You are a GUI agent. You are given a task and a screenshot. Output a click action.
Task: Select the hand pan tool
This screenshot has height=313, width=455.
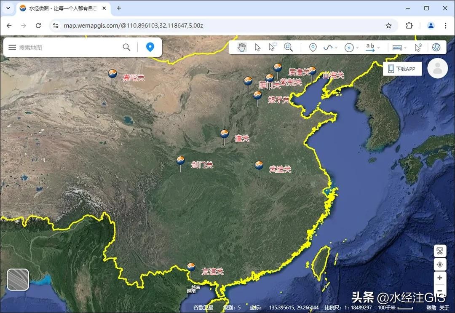[242, 48]
